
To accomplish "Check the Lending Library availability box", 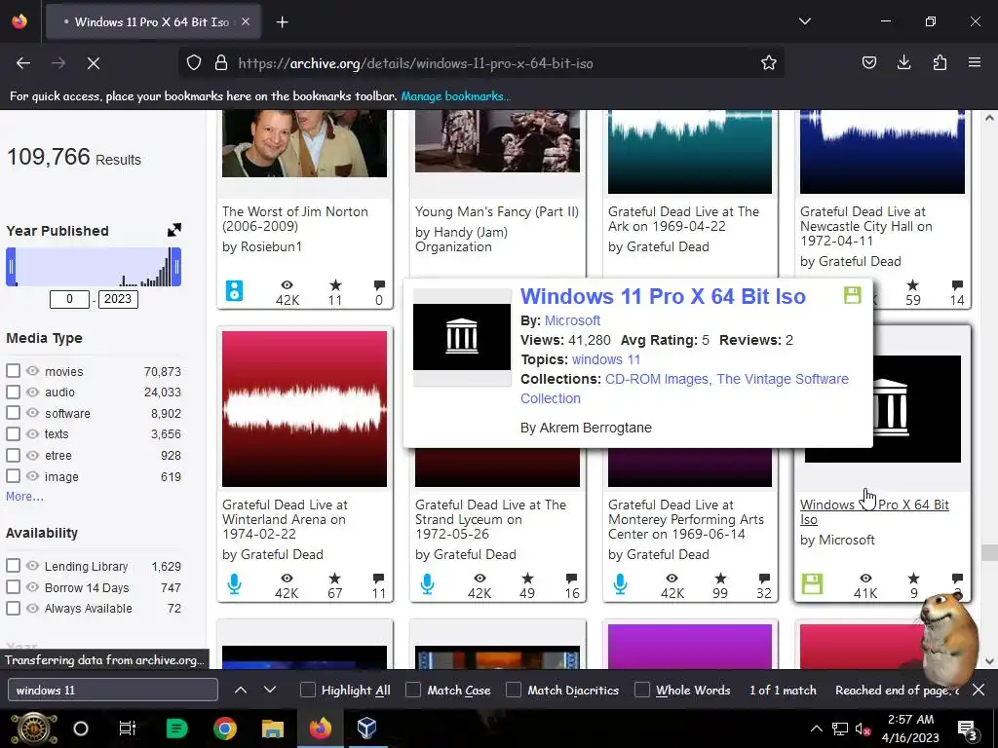I will point(13,566).
